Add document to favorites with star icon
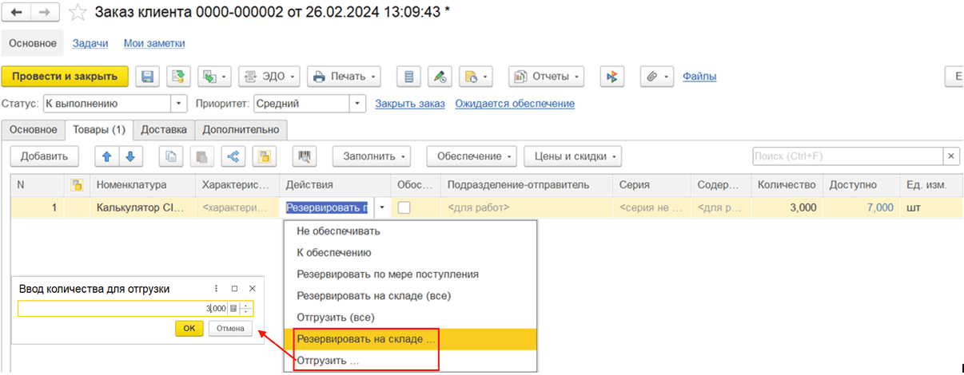The image size is (964, 375). pyautogui.click(x=77, y=12)
